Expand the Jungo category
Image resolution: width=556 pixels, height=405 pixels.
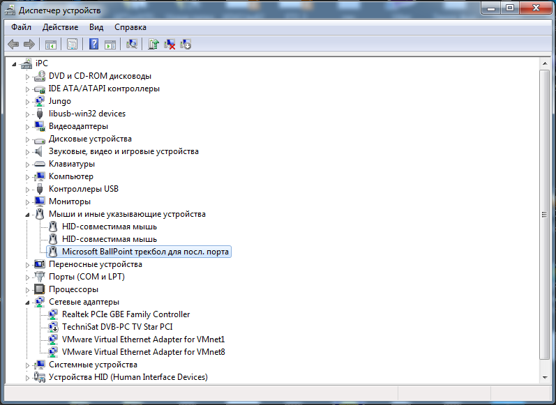(x=27, y=102)
